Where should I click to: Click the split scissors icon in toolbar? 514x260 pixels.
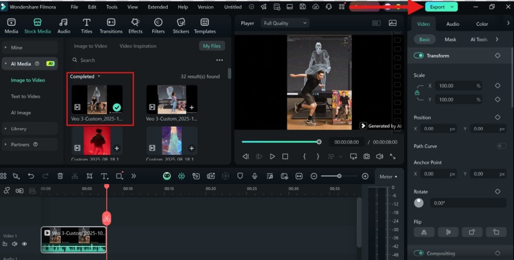pyautogui.click(x=75, y=176)
